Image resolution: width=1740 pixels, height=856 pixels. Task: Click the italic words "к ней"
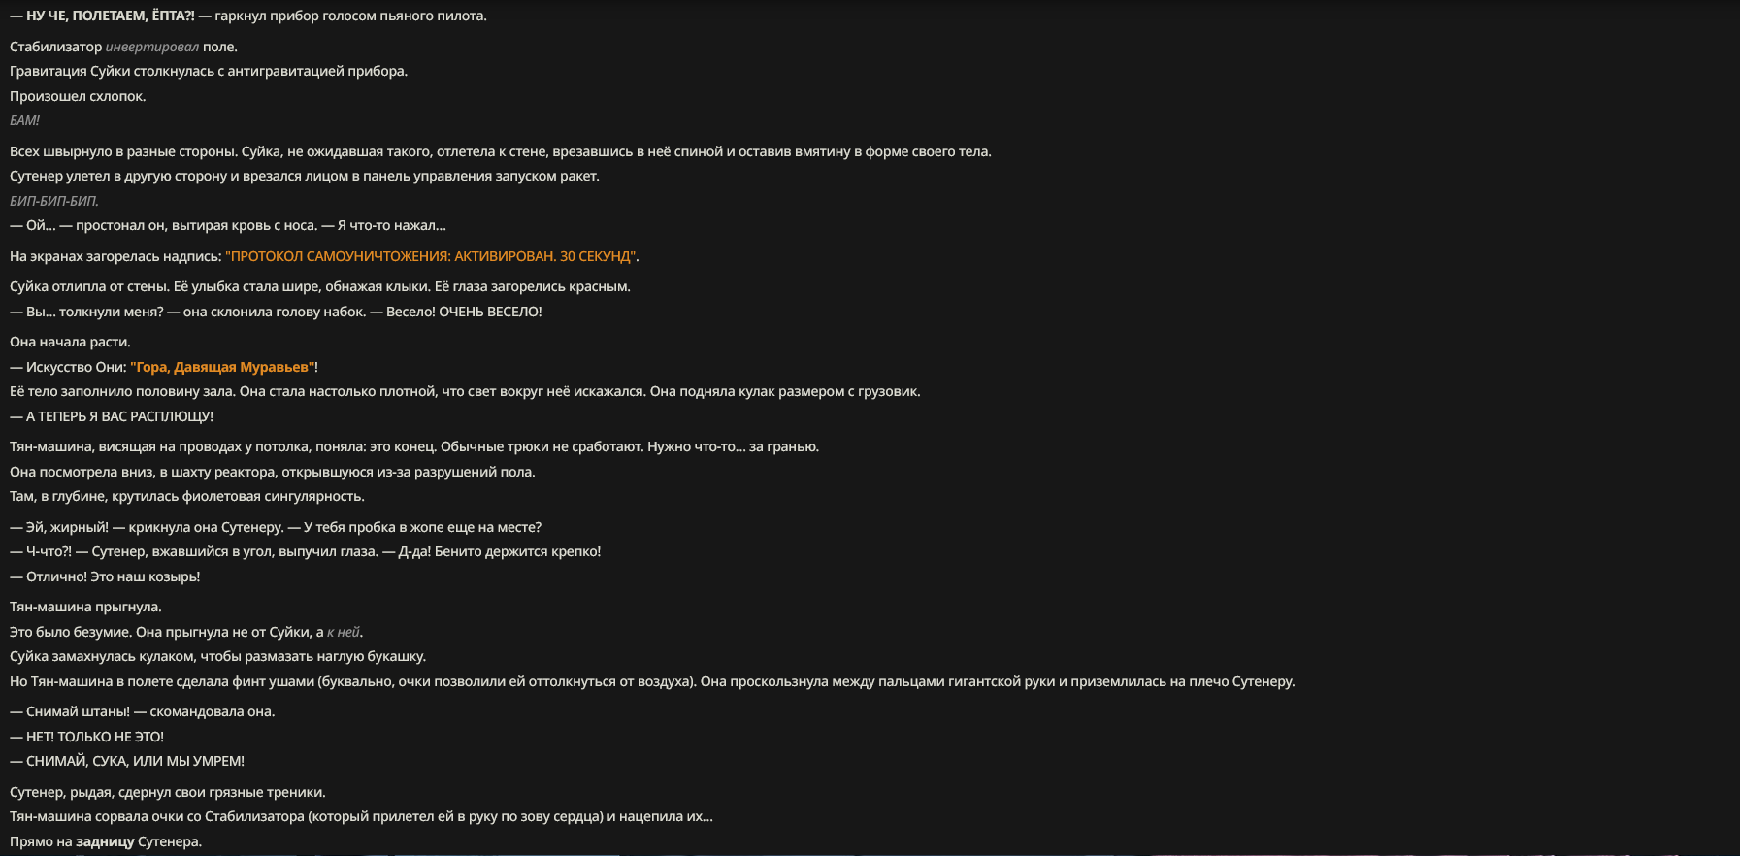click(344, 632)
